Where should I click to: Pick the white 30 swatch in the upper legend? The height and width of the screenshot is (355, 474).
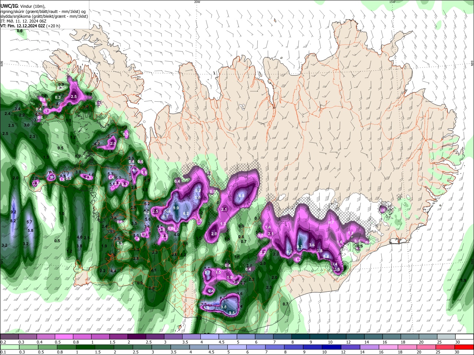pyautogui.click(x=465, y=337)
